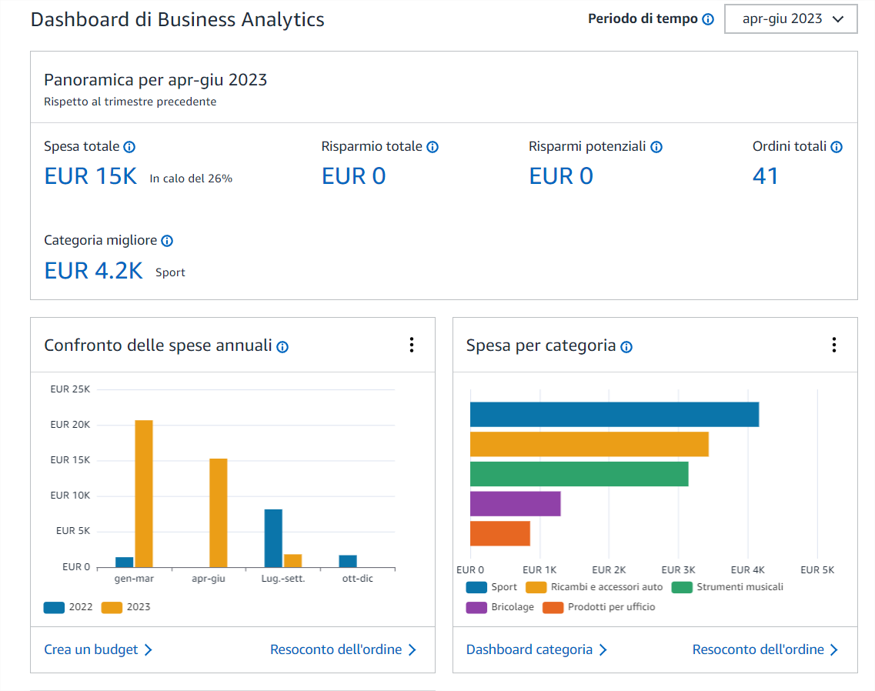Viewport: 875px width, 691px height.
Task: Click info icon beside Risparmi potenziali
Action: click(656, 147)
